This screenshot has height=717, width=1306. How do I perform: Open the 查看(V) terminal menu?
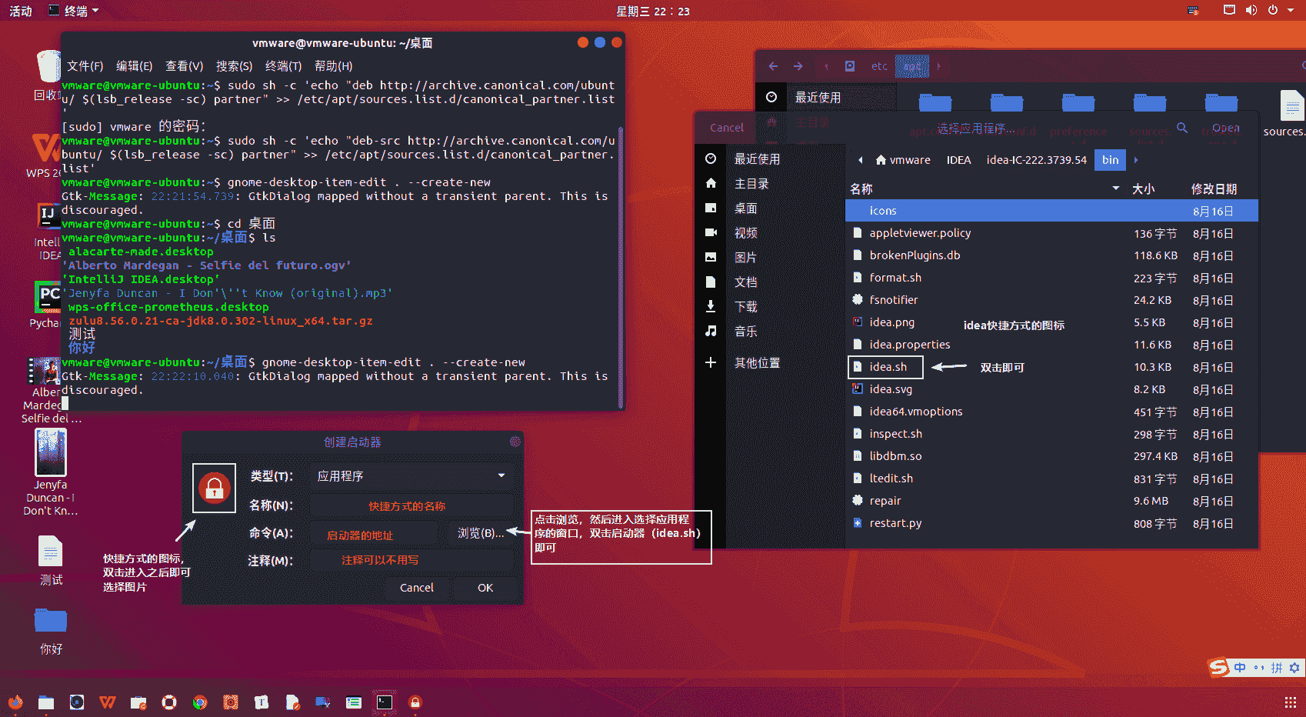184,66
